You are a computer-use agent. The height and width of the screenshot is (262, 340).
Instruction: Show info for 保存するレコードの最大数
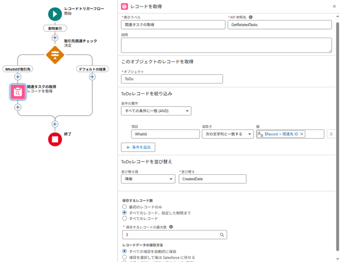[x=171, y=227]
